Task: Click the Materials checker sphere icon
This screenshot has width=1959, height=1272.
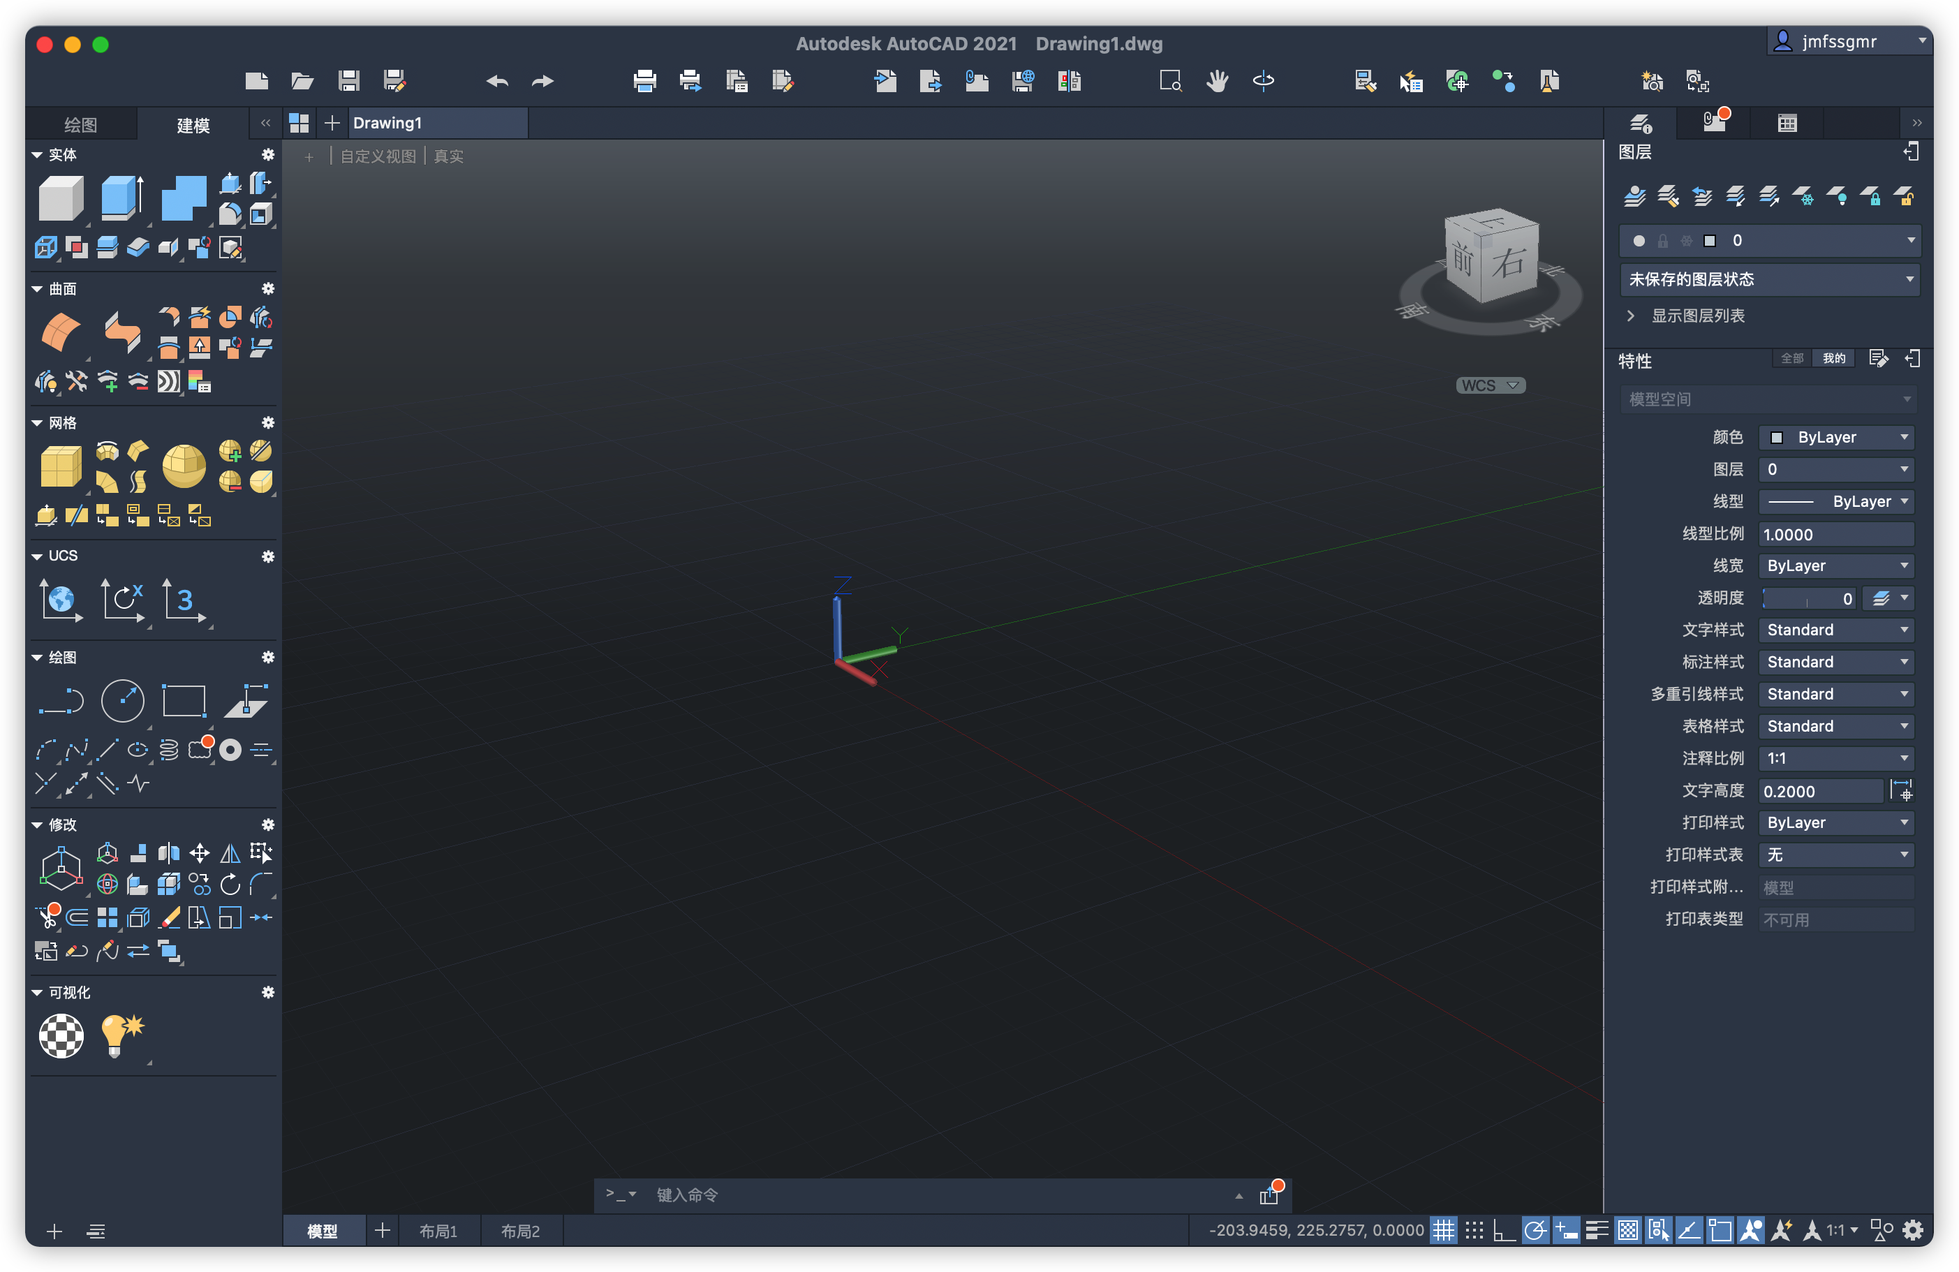Action: click(61, 1036)
